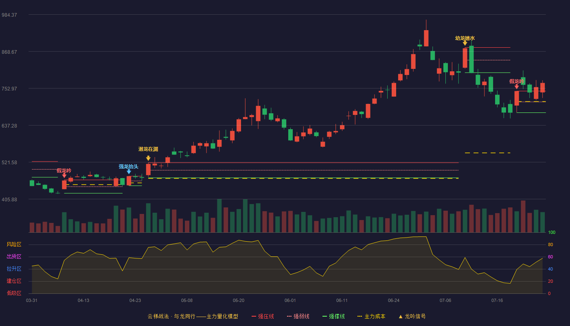The height and width of the screenshot is (326, 570).
Task: Toggle the 强弱线 legend series
Action: coord(298,316)
